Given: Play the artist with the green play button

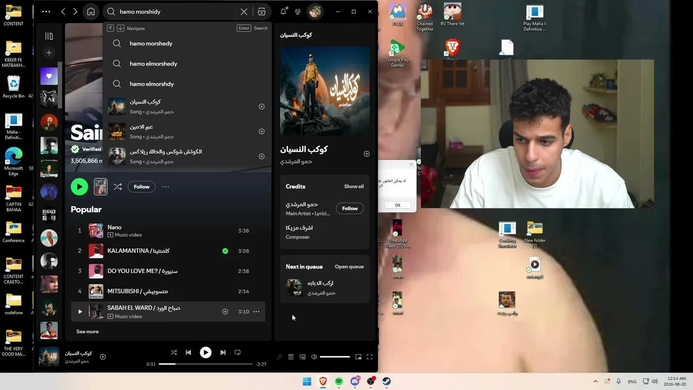Looking at the screenshot, I should (x=79, y=187).
